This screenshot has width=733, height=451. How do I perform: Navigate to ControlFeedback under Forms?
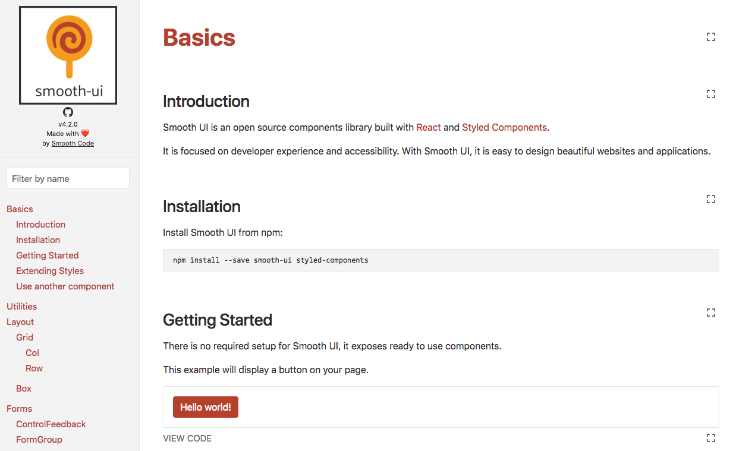pyautogui.click(x=51, y=424)
